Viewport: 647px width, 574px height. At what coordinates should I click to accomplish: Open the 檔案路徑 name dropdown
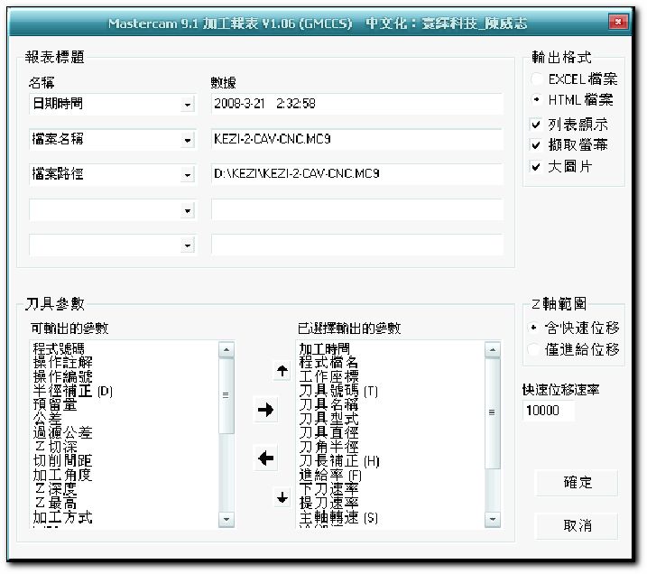[x=188, y=175]
